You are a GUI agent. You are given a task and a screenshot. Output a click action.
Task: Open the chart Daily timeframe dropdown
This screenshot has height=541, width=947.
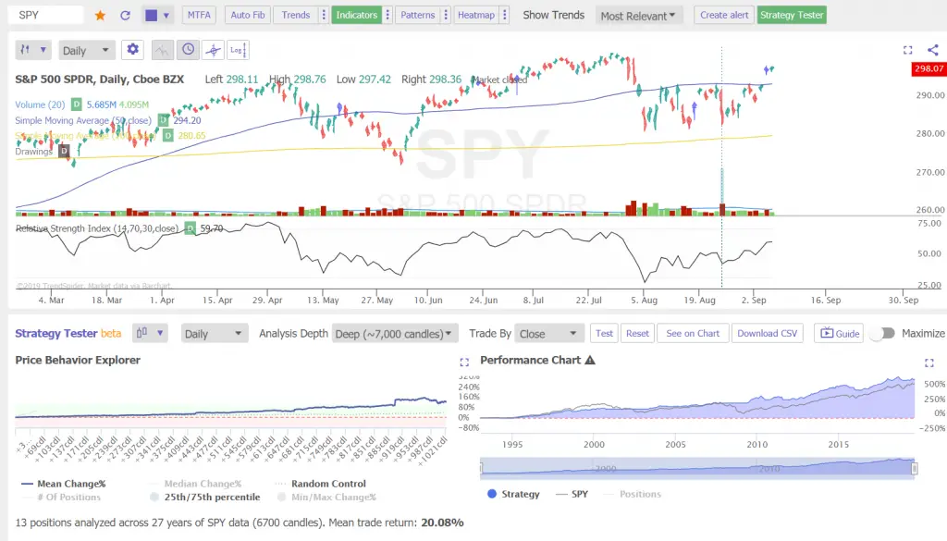[x=87, y=50]
